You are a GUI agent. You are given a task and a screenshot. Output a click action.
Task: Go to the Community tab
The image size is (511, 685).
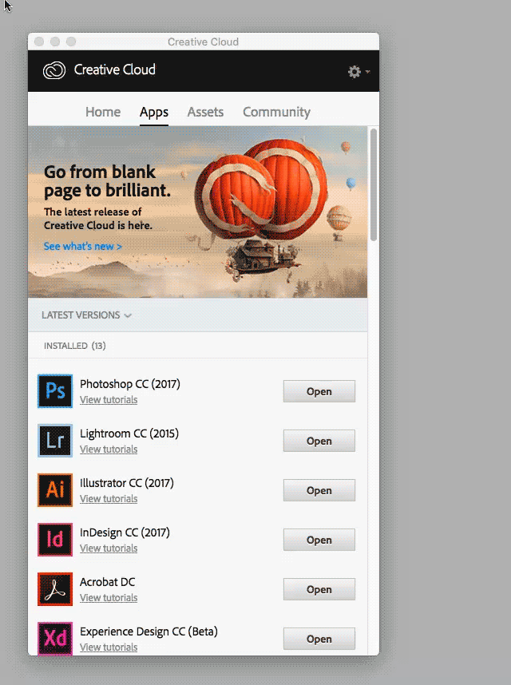[276, 113]
